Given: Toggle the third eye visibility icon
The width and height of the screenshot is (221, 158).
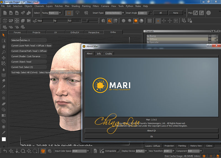Looking at the screenshot, I should coord(17,27).
